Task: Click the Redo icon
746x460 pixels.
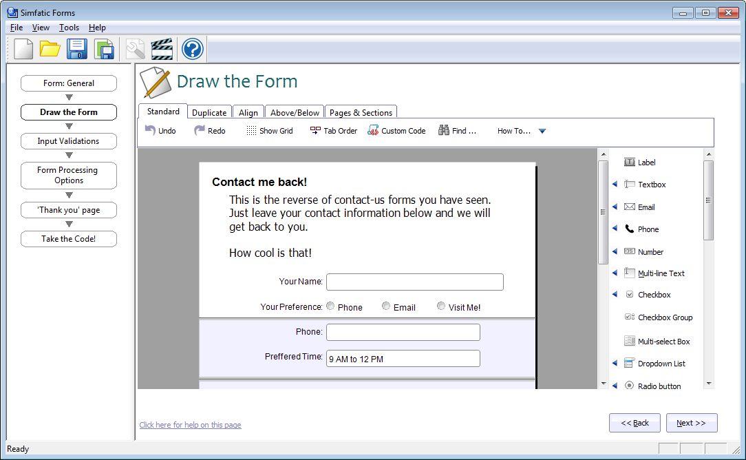Action: pyautogui.click(x=200, y=130)
